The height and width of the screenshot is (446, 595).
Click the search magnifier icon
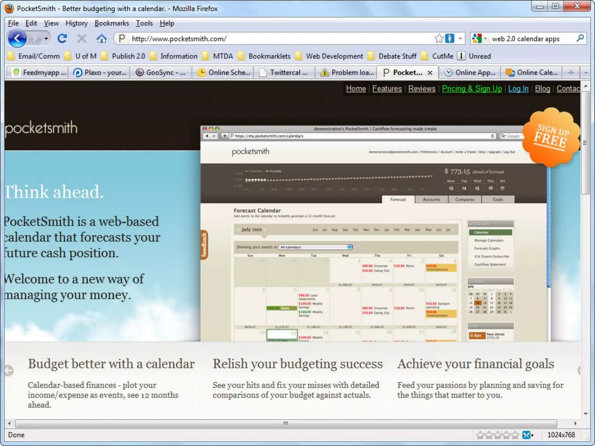580,38
